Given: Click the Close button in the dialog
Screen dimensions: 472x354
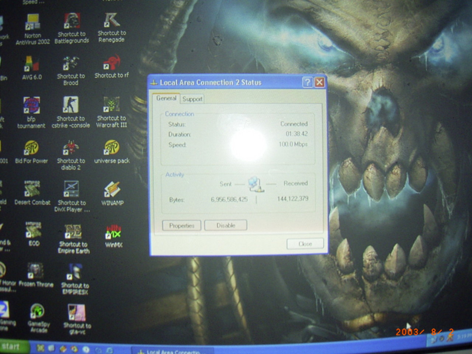Looking at the screenshot, I should click(305, 244).
